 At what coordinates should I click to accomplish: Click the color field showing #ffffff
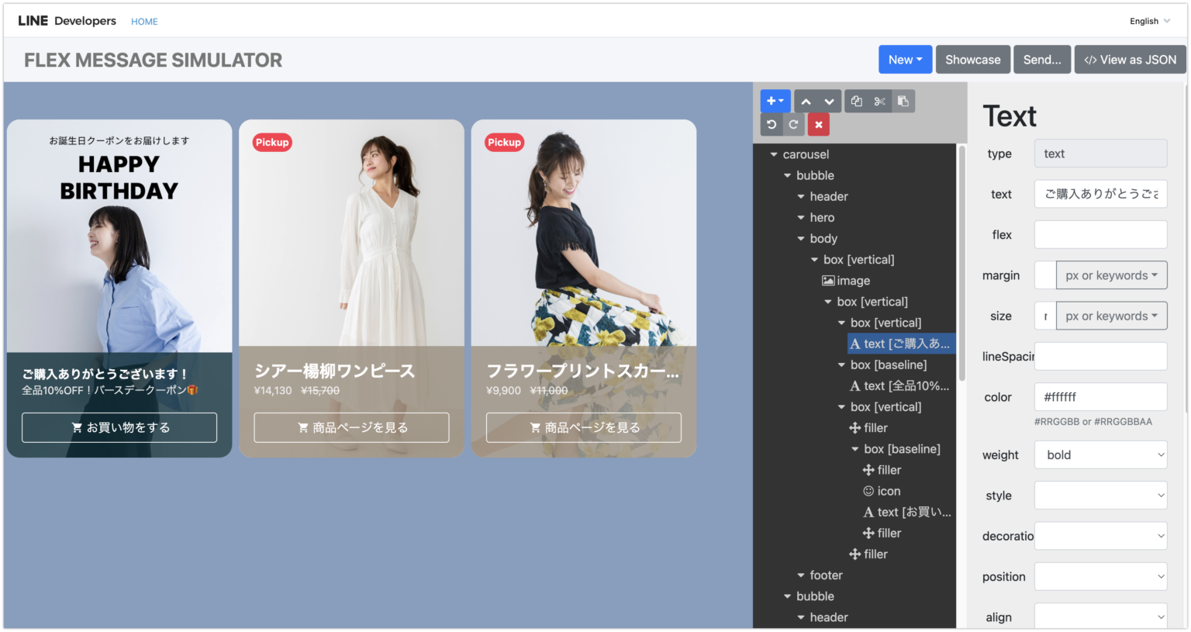pyautogui.click(x=1100, y=397)
